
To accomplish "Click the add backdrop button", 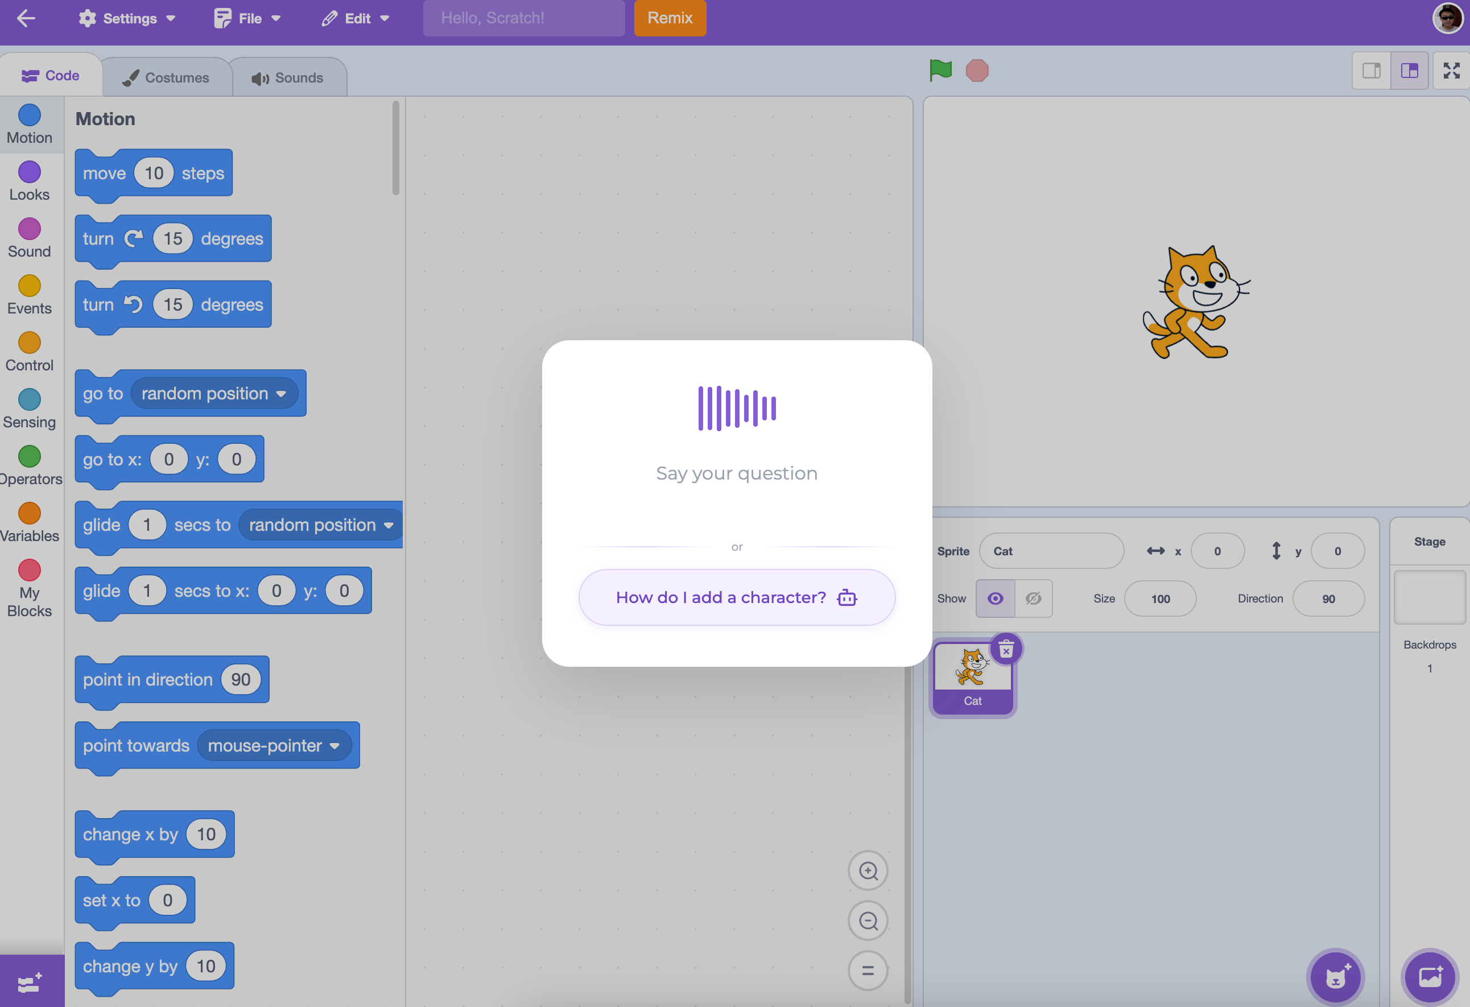I will tap(1431, 977).
